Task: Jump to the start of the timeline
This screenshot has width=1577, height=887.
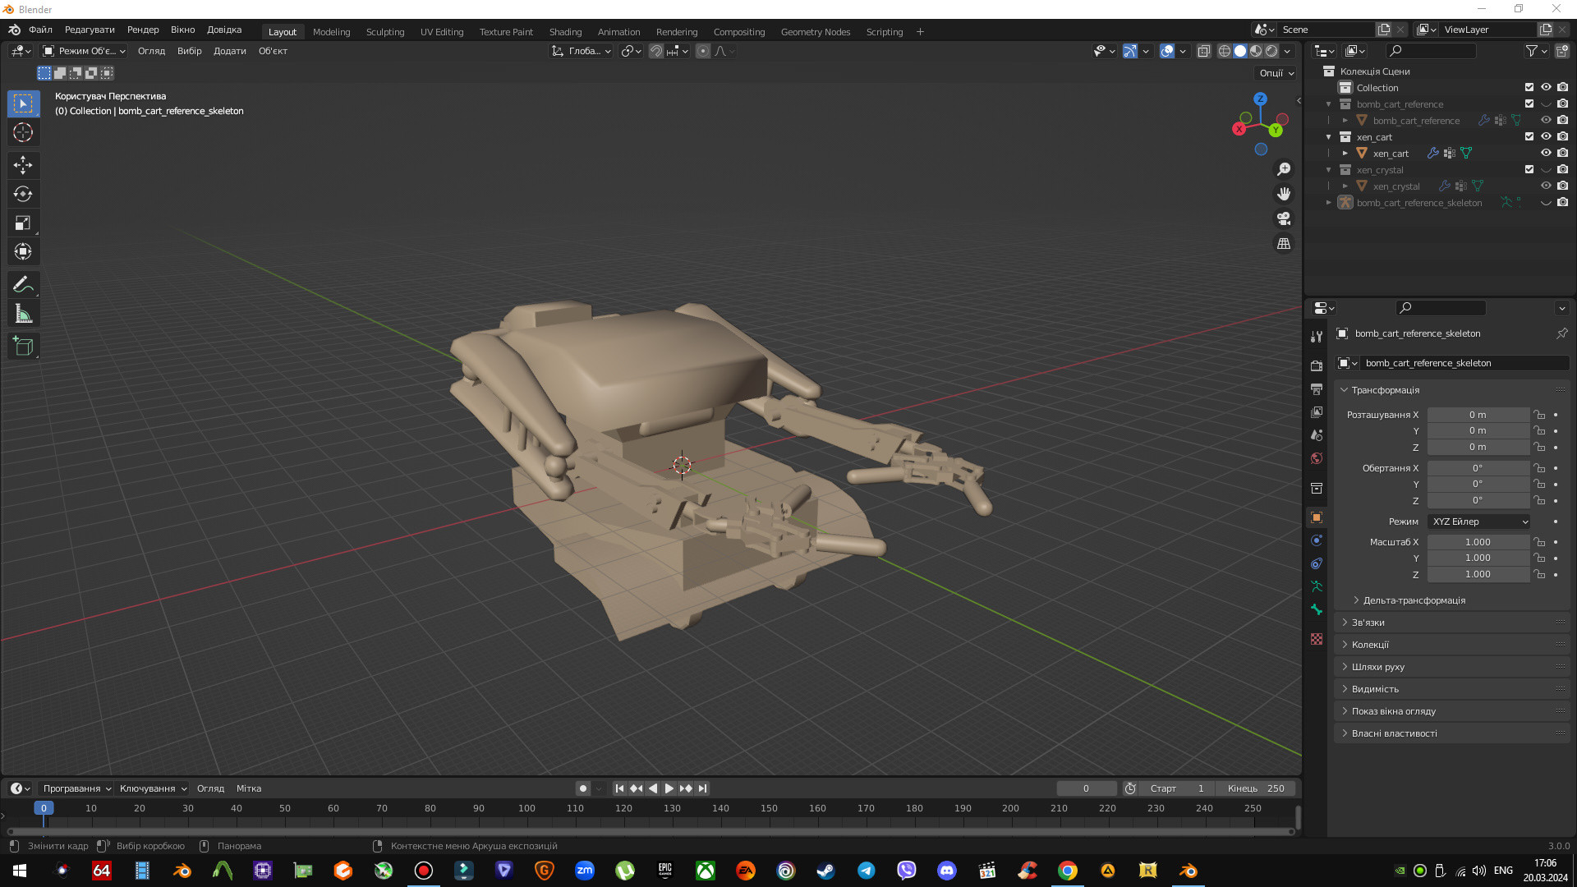Action: (x=619, y=788)
